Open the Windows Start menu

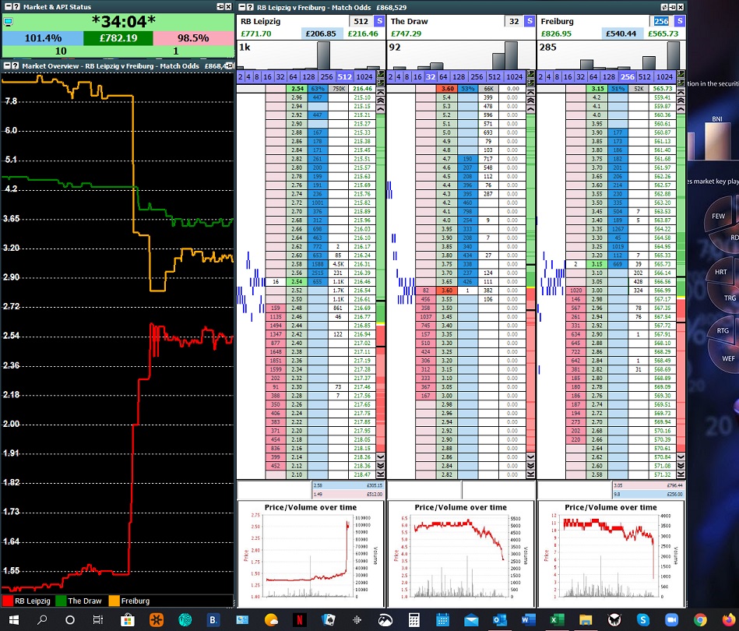13,619
